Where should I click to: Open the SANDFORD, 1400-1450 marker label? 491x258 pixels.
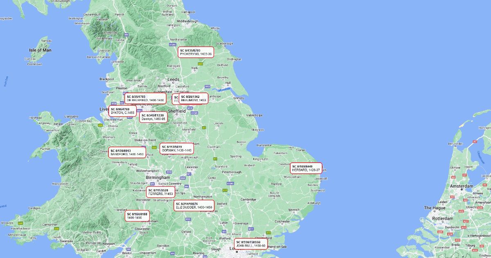pyautogui.click(x=127, y=152)
